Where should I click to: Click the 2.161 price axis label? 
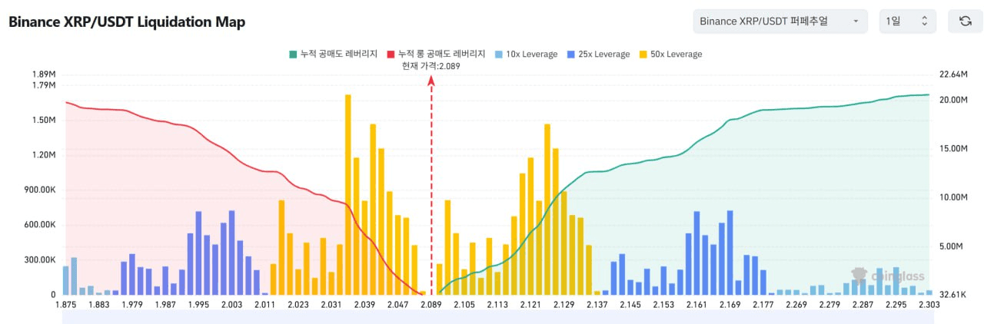click(696, 305)
